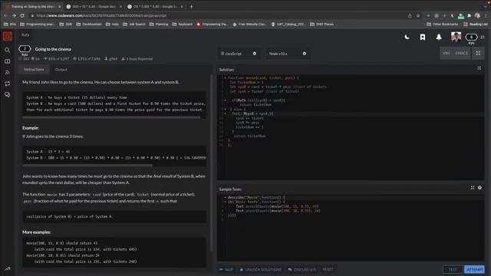Click the 7 kyu badge beside kata title
The image size is (491, 276).
click(x=25, y=49)
